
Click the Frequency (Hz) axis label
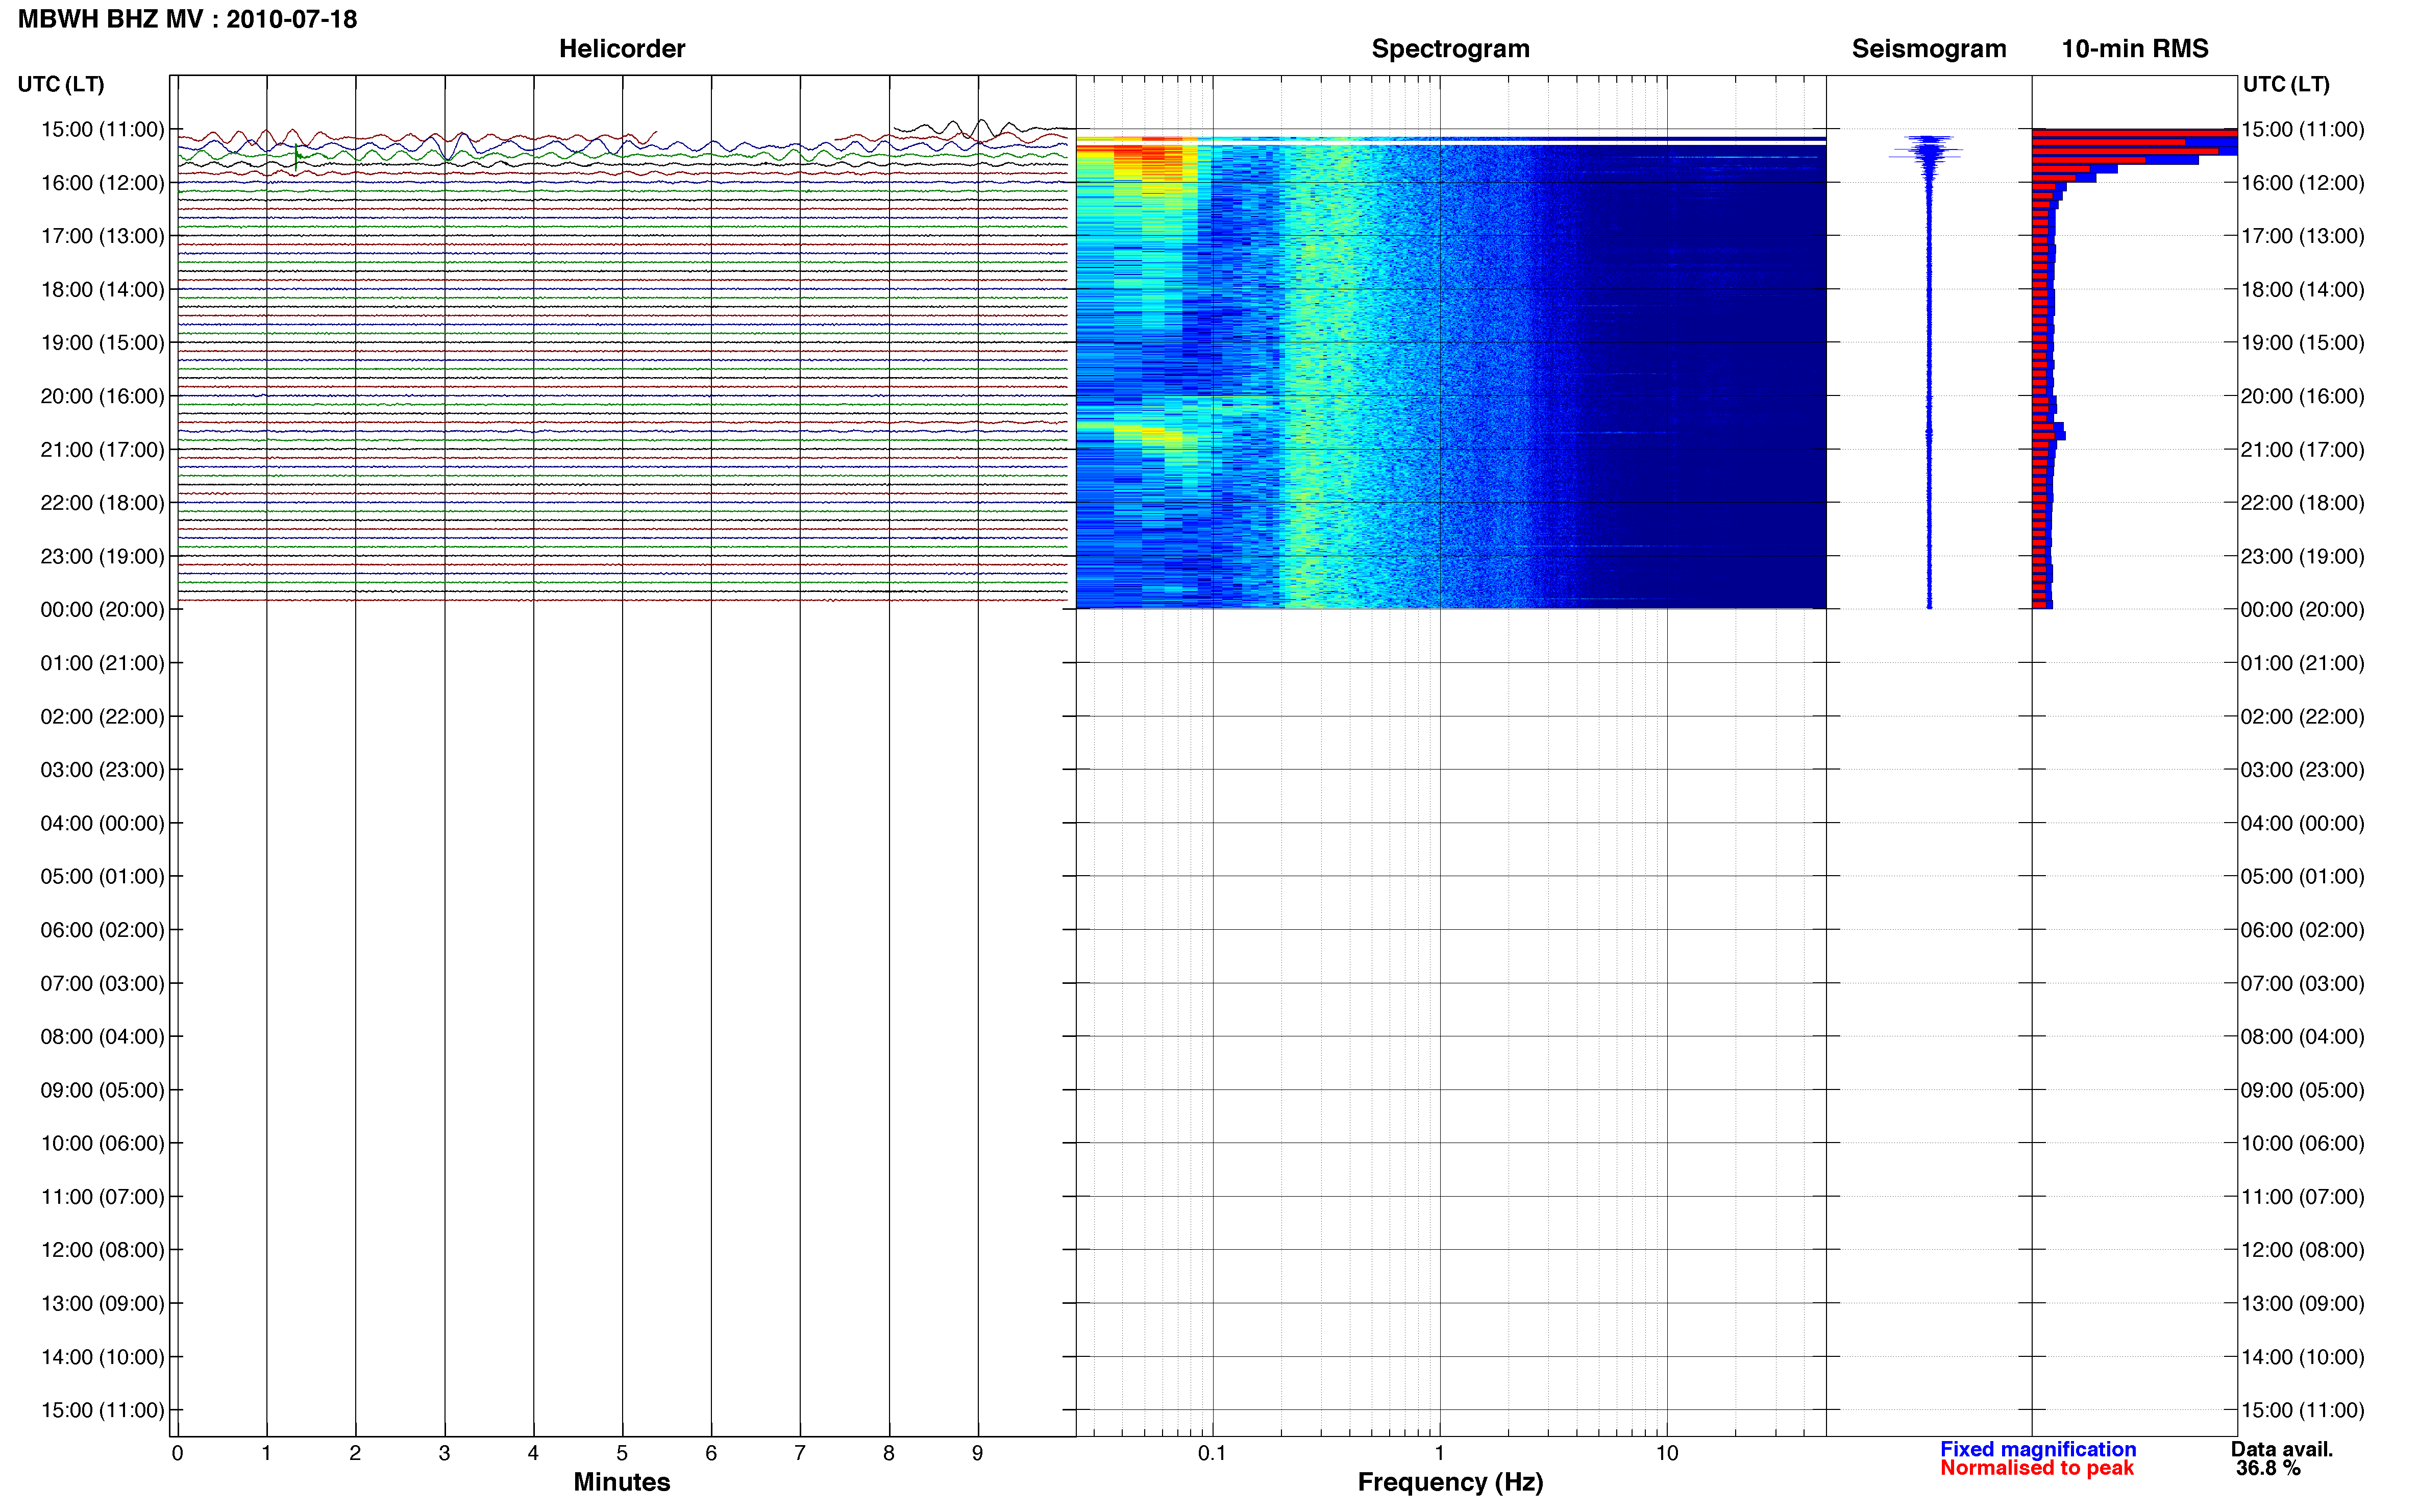pos(1450,1481)
